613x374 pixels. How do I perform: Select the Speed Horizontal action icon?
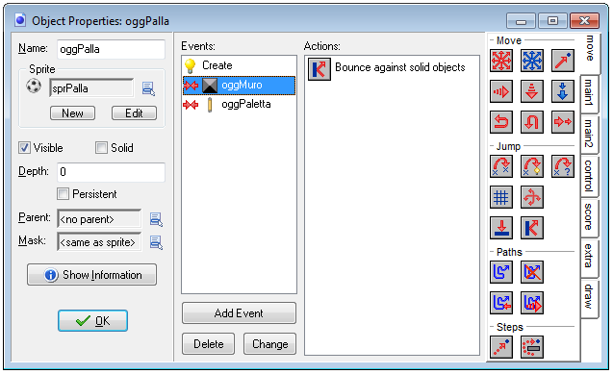[501, 91]
